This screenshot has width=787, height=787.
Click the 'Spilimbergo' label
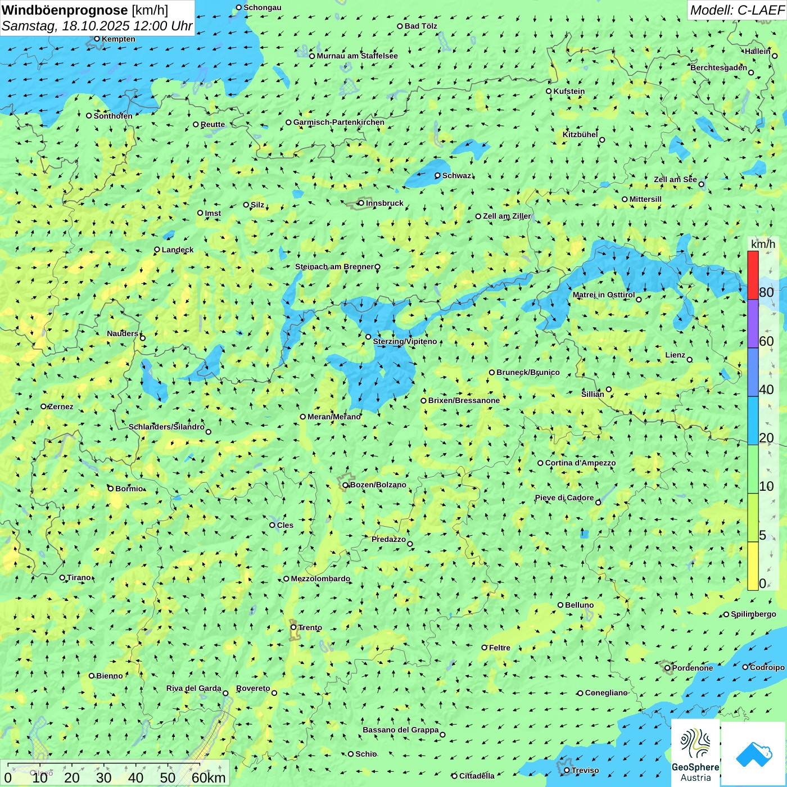753,614
